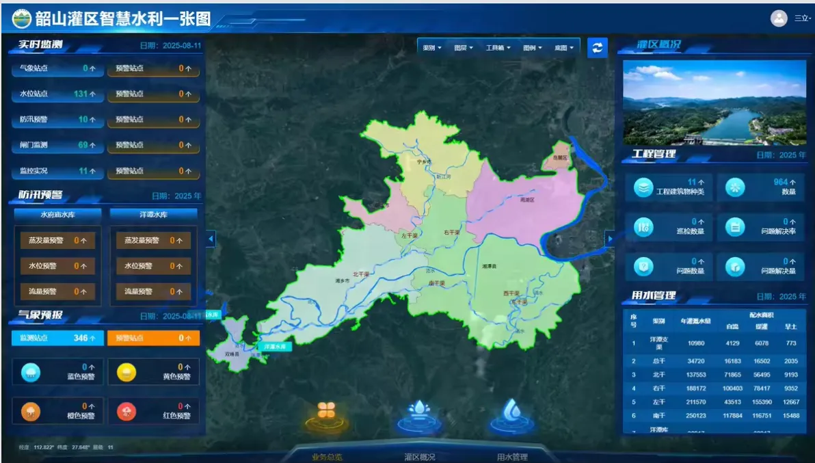815x463 pixels.
Task: Collapse the left panel arrow handle
Action: coord(211,239)
